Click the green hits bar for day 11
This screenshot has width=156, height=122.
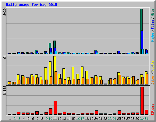pos(55,44)
